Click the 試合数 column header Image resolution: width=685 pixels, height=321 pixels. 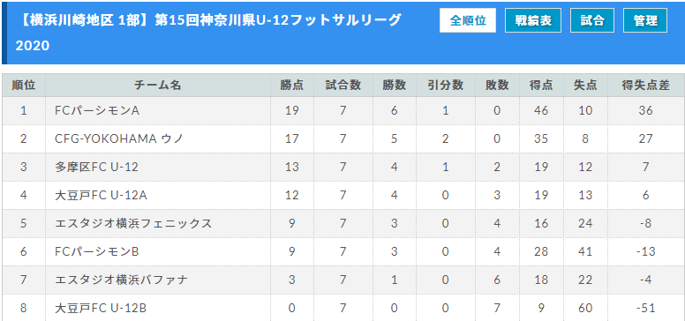342,86
